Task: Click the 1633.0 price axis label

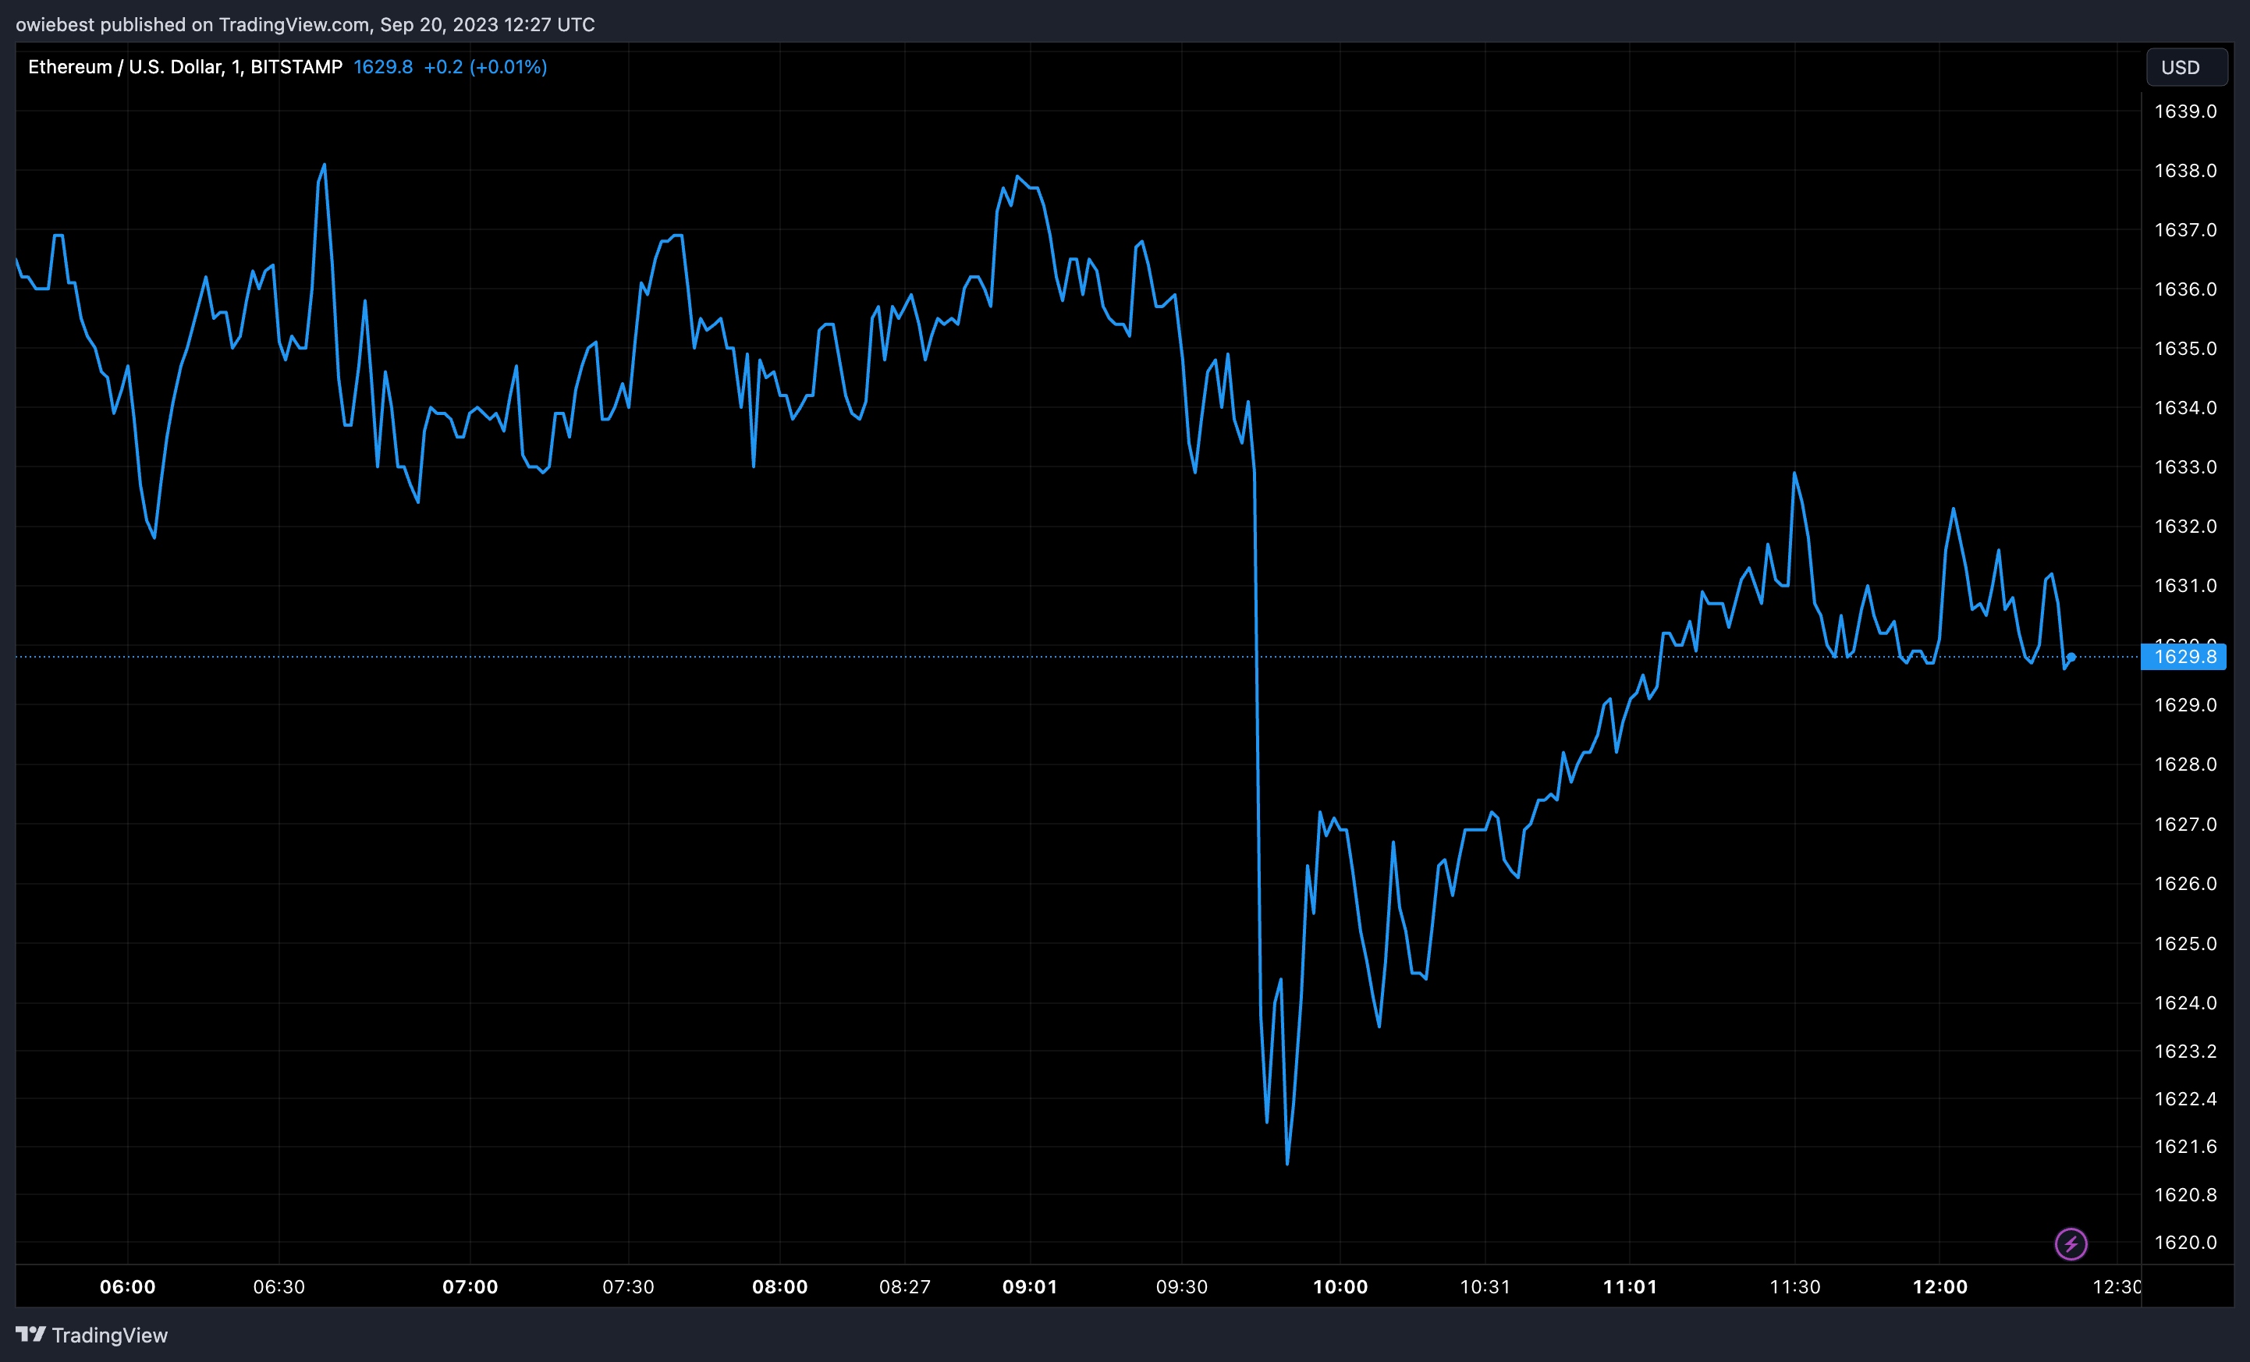Action: click(x=2185, y=467)
